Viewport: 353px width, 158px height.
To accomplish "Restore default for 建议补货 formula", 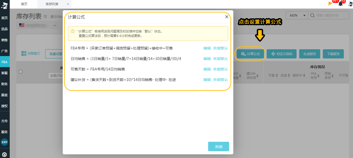I will coord(221,80).
